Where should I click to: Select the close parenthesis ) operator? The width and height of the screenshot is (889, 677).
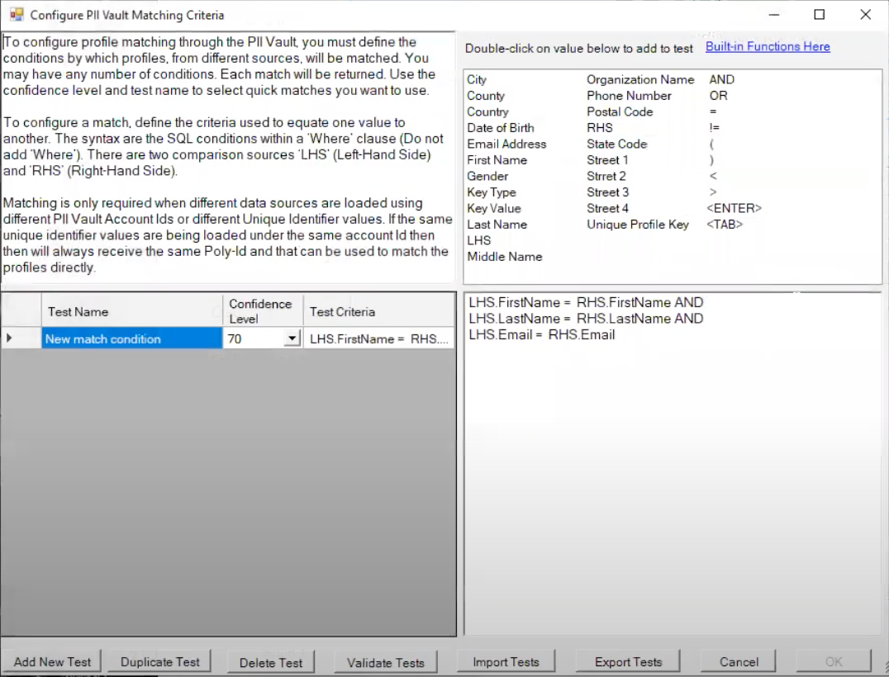(x=711, y=160)
